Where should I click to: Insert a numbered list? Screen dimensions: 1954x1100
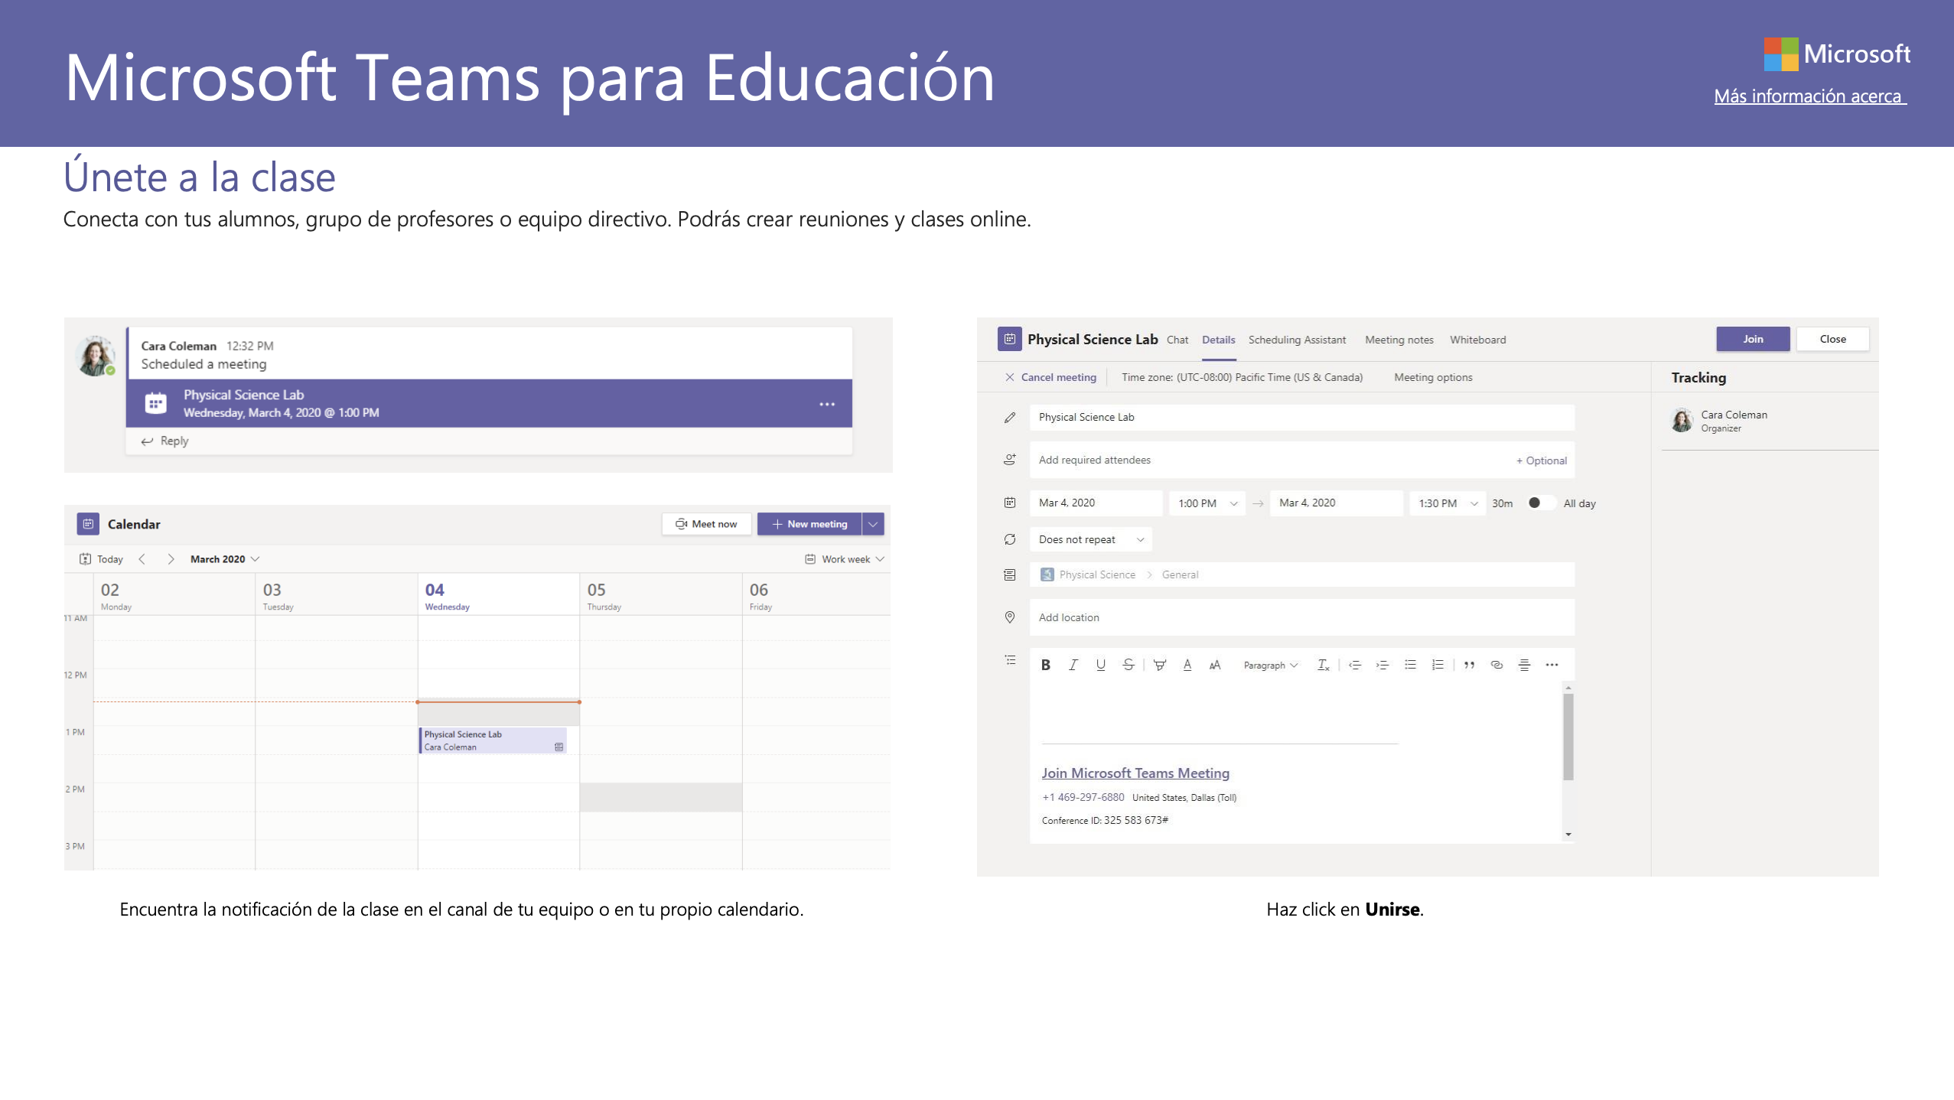point(1438,665)
